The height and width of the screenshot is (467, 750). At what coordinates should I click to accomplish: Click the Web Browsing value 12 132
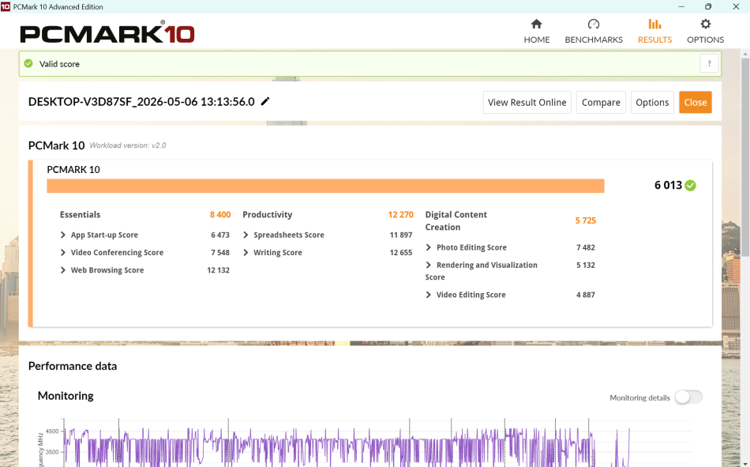coord(218,270)
